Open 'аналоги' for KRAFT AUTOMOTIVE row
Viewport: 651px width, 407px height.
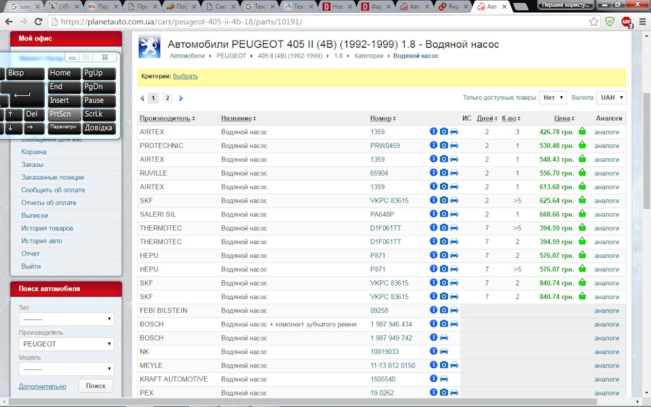(606, 379)
